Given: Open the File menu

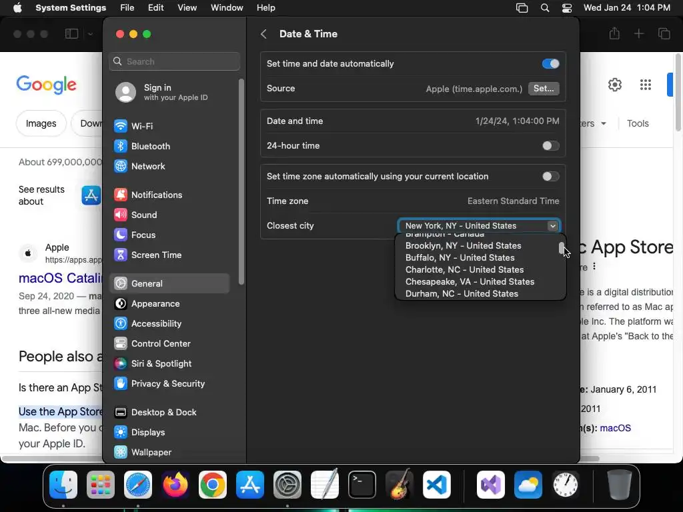Looking at the screenshot, I should pyautogui.click(x=127, y=8).
